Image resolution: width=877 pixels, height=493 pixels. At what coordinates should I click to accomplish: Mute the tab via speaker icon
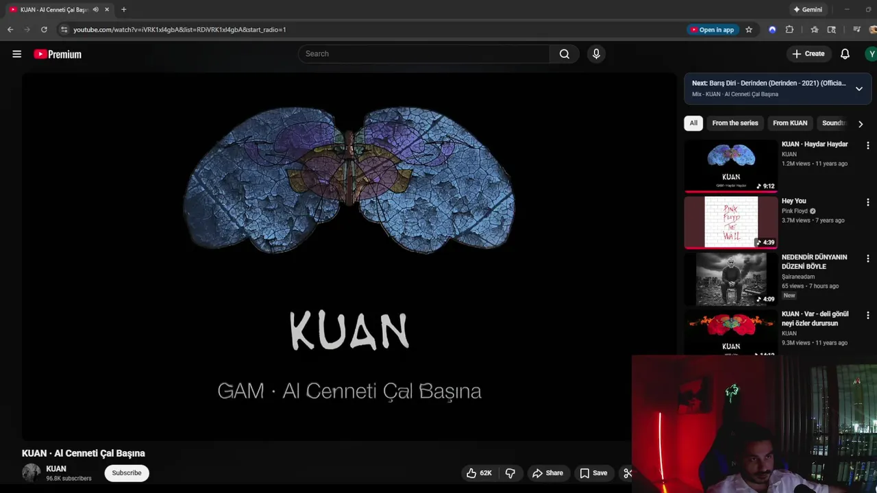[95, 10]
